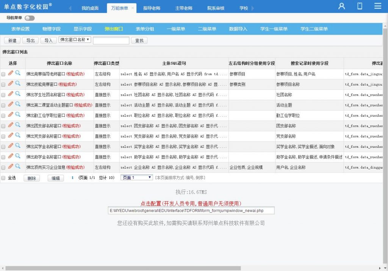This screenshot has width=388, height=271.
Task: Click the horizontal scrollbar right arrow
Action: coord(380,268)
